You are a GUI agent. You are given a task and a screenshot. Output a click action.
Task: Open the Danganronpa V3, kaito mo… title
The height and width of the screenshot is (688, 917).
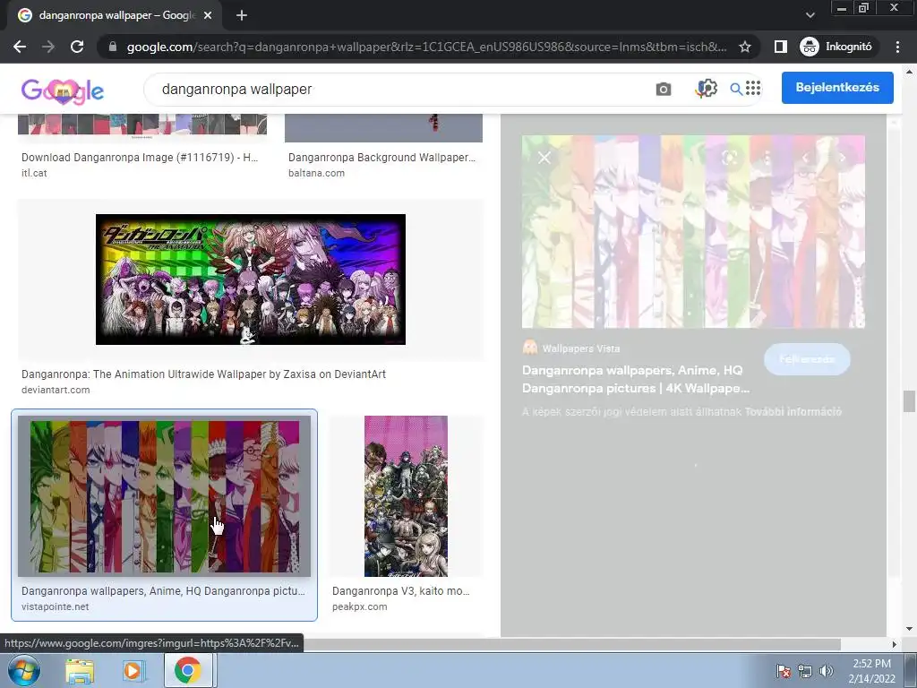point(400,591)
